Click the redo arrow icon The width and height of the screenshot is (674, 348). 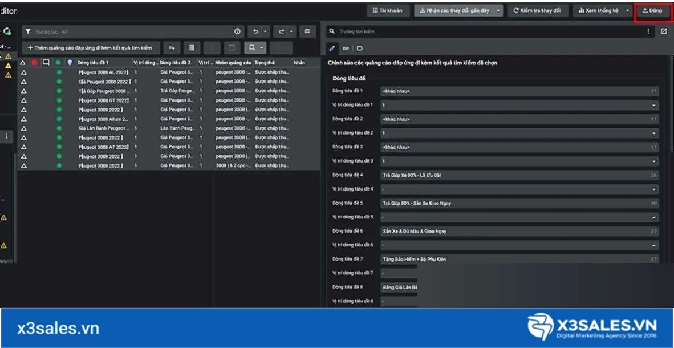(281, 31)
